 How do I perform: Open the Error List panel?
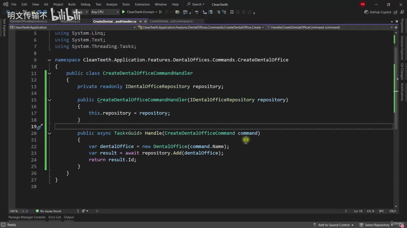coord(54,217)
